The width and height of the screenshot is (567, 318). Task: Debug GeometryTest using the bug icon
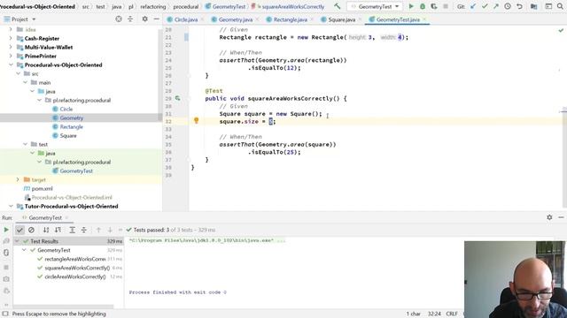[423, 6]
